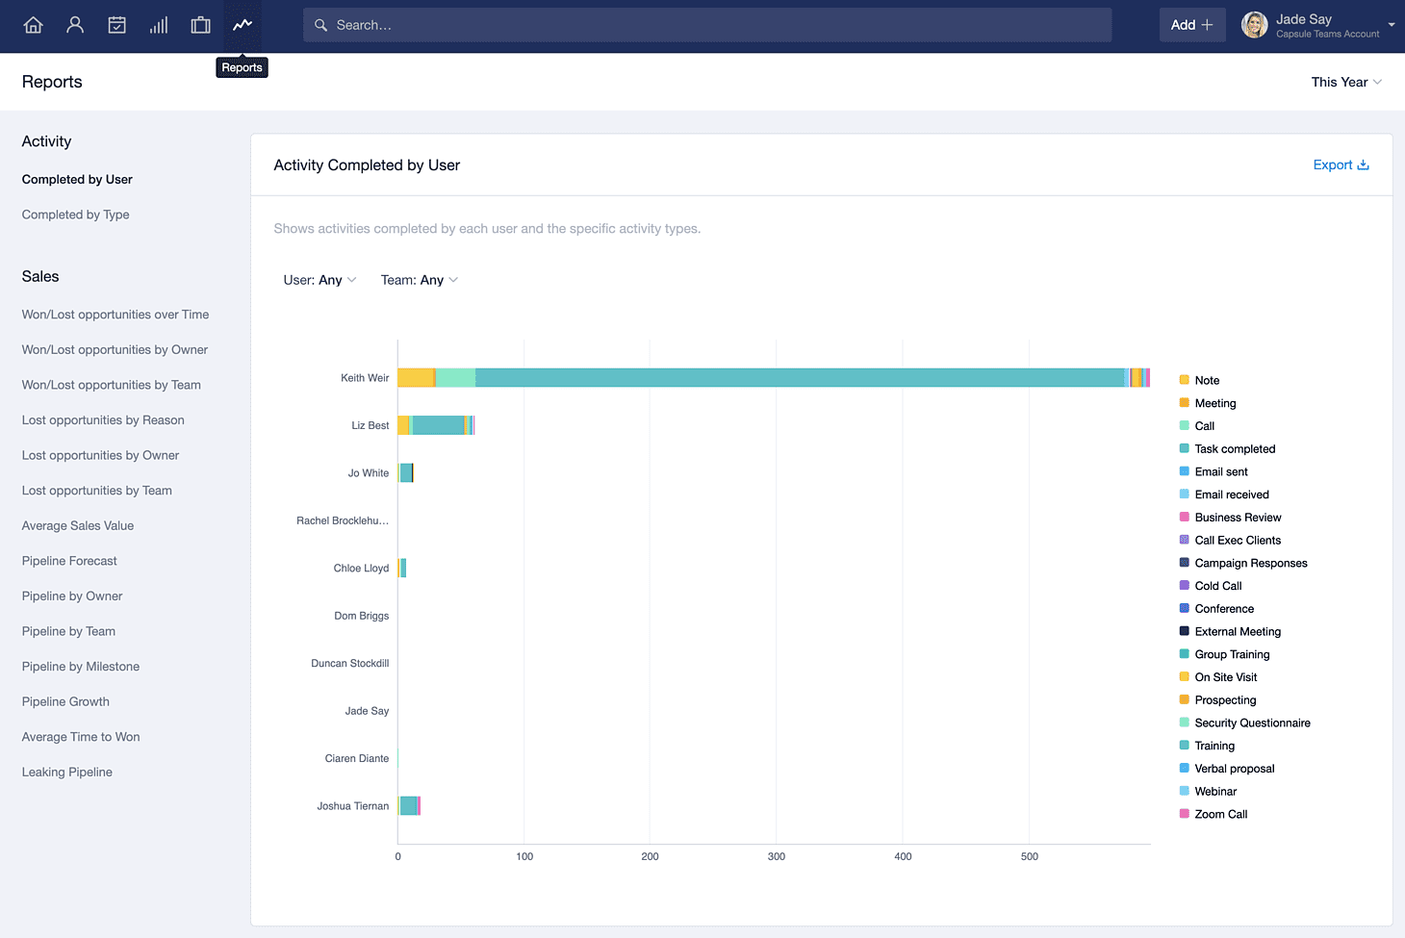This screenshot has width=1405, height=938.
Task: Click the Business Review pink color swatch
Action: (1185, 518)
